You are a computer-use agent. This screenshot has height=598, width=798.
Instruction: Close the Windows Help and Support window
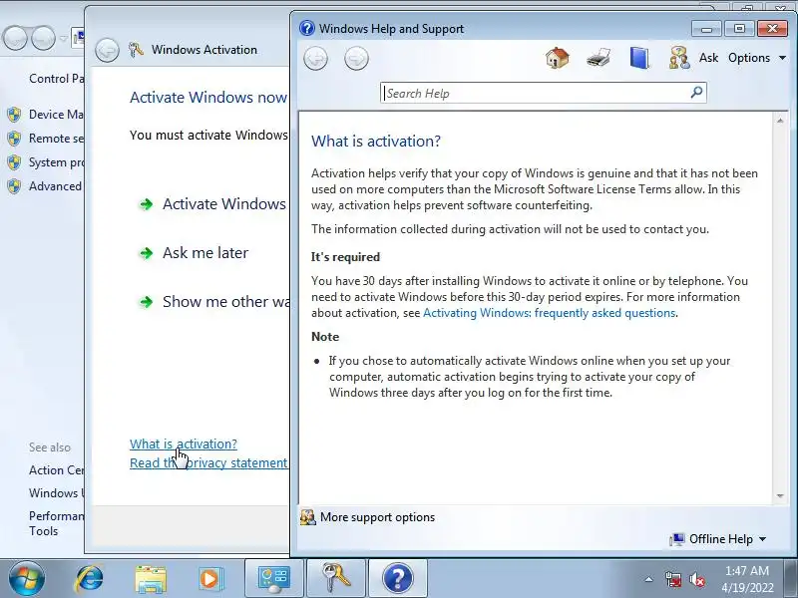[772, 29]
